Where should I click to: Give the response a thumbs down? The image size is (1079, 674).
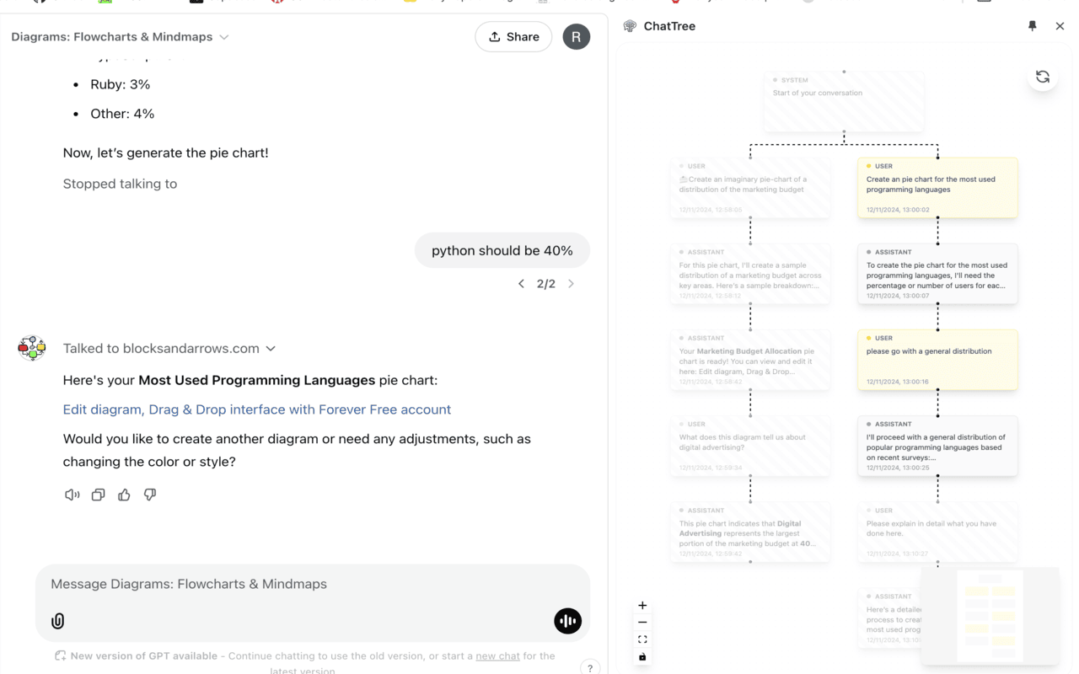[150, 495]
